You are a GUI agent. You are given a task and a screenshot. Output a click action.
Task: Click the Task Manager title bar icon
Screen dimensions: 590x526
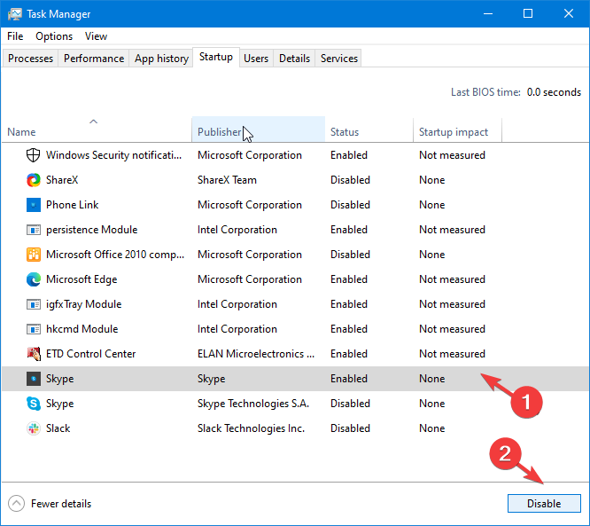(15, 14)
